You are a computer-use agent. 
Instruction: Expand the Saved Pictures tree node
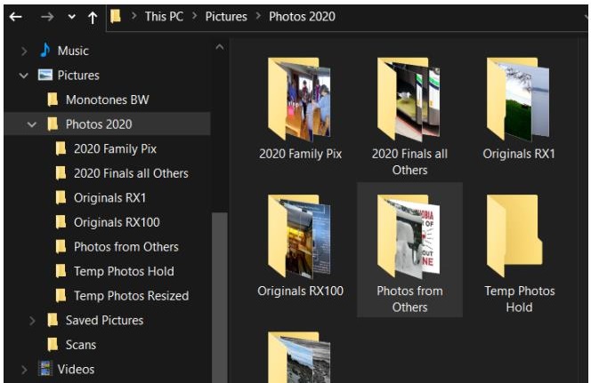(x=32, y=321)
